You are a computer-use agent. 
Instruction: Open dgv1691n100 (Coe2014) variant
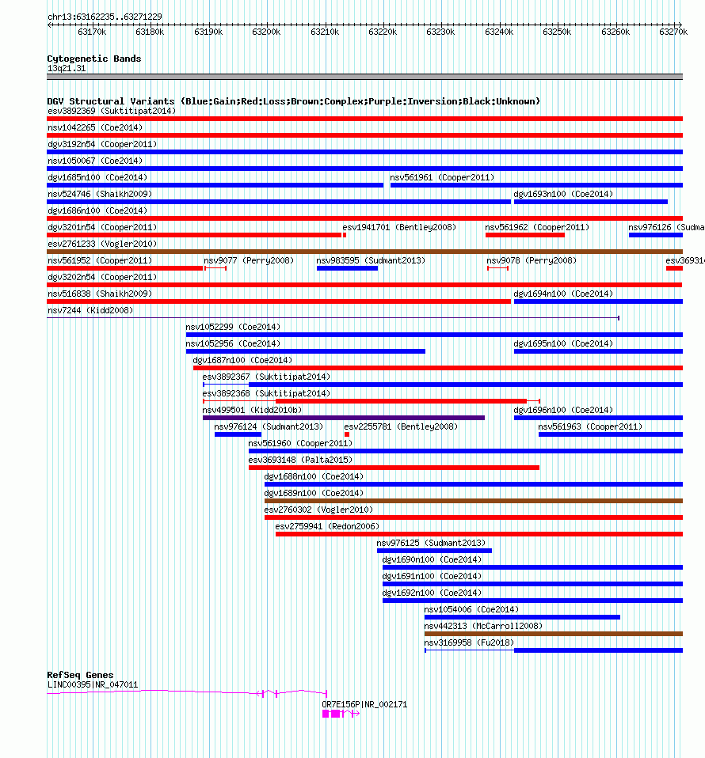(x=432, y=576)
